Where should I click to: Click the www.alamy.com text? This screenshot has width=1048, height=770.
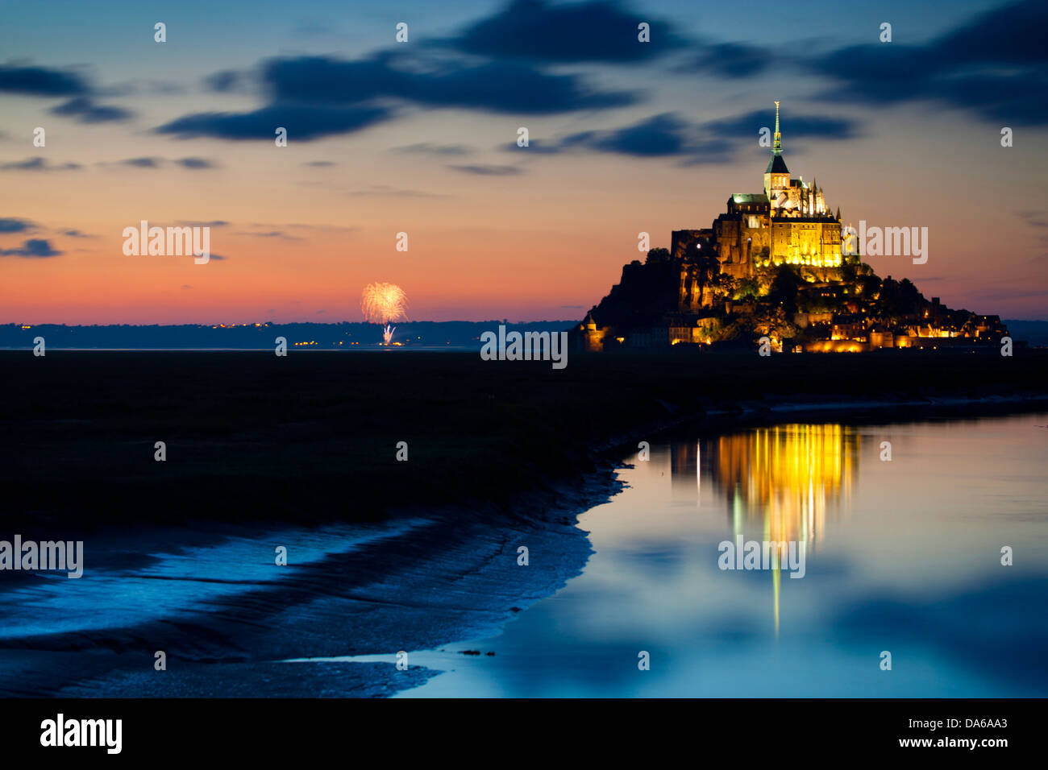click(953, 743)
